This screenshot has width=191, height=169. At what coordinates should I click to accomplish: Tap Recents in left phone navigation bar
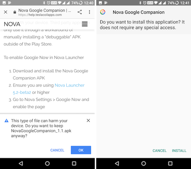pos(74,163)
